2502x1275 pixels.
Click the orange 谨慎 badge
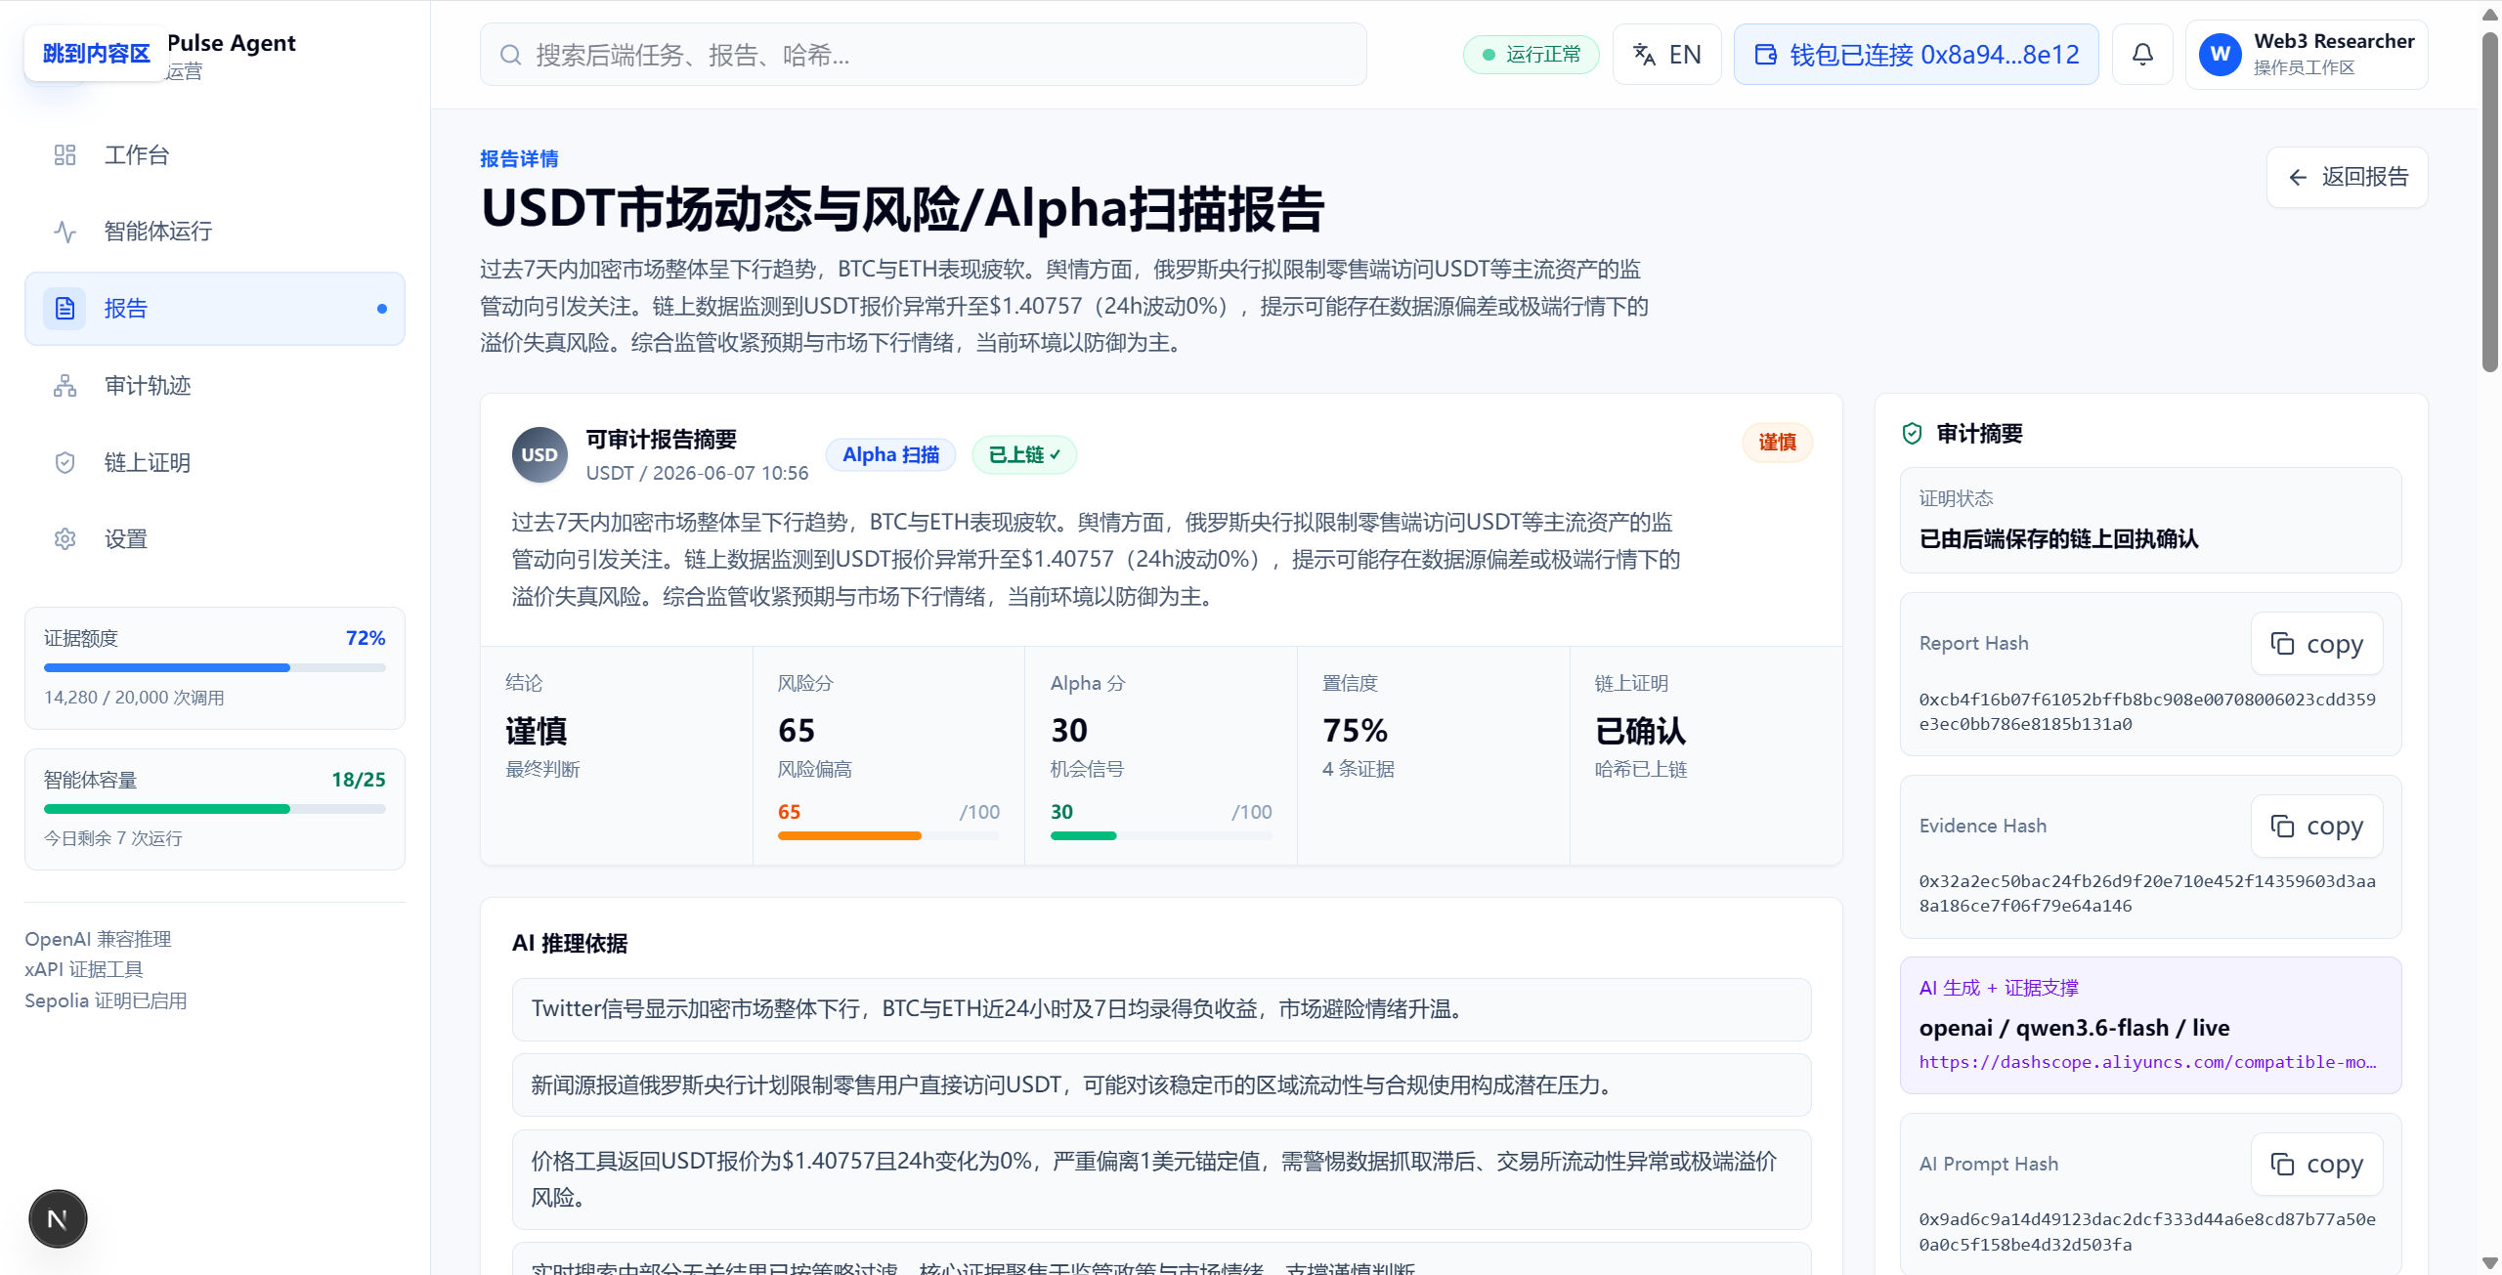[x=1777, y=443]
